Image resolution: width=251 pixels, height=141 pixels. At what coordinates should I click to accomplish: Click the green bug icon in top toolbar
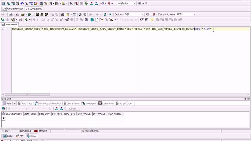tap(86, 4)
